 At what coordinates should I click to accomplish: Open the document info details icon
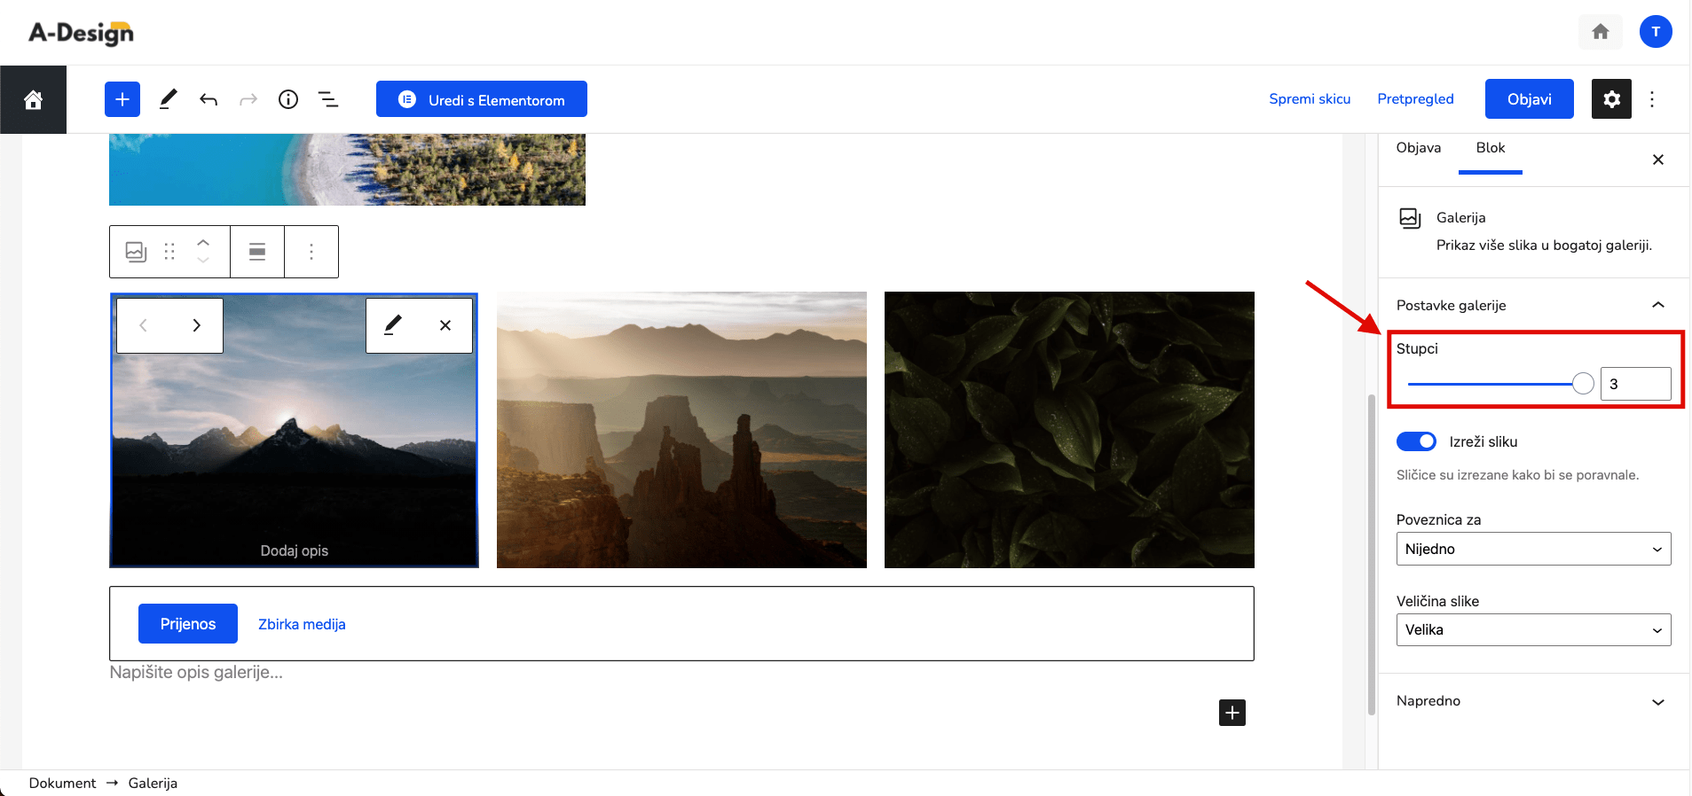click(288, 99)
